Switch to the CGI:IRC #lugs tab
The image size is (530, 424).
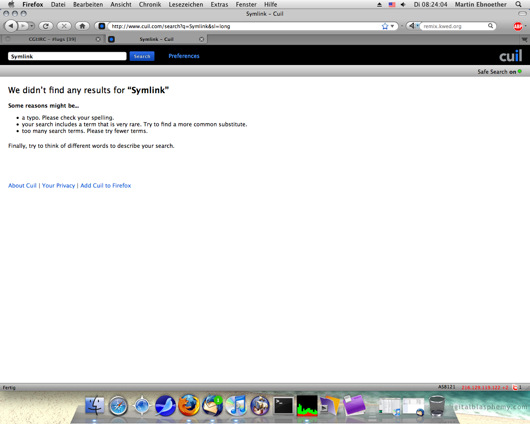tap(52, 39)
